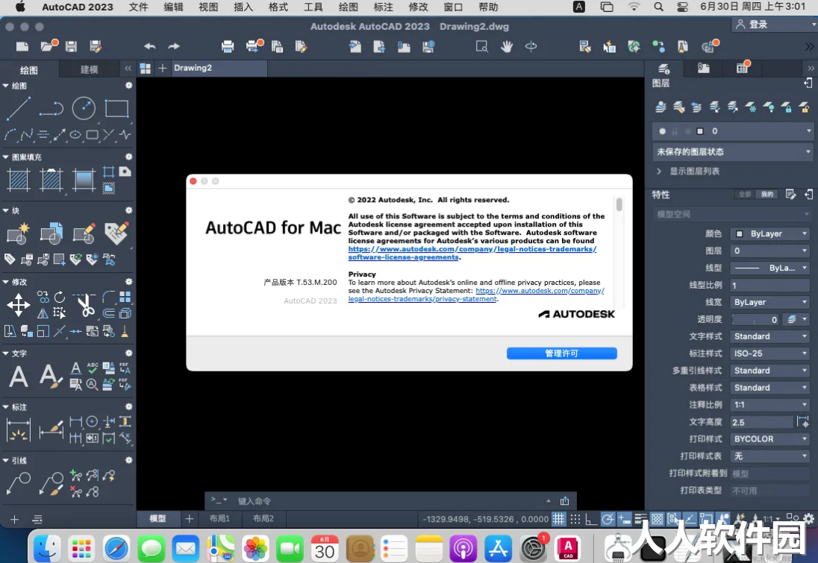
Task: Open the 颜色 ByLayer dropdown
Action: tap(770, 234)
